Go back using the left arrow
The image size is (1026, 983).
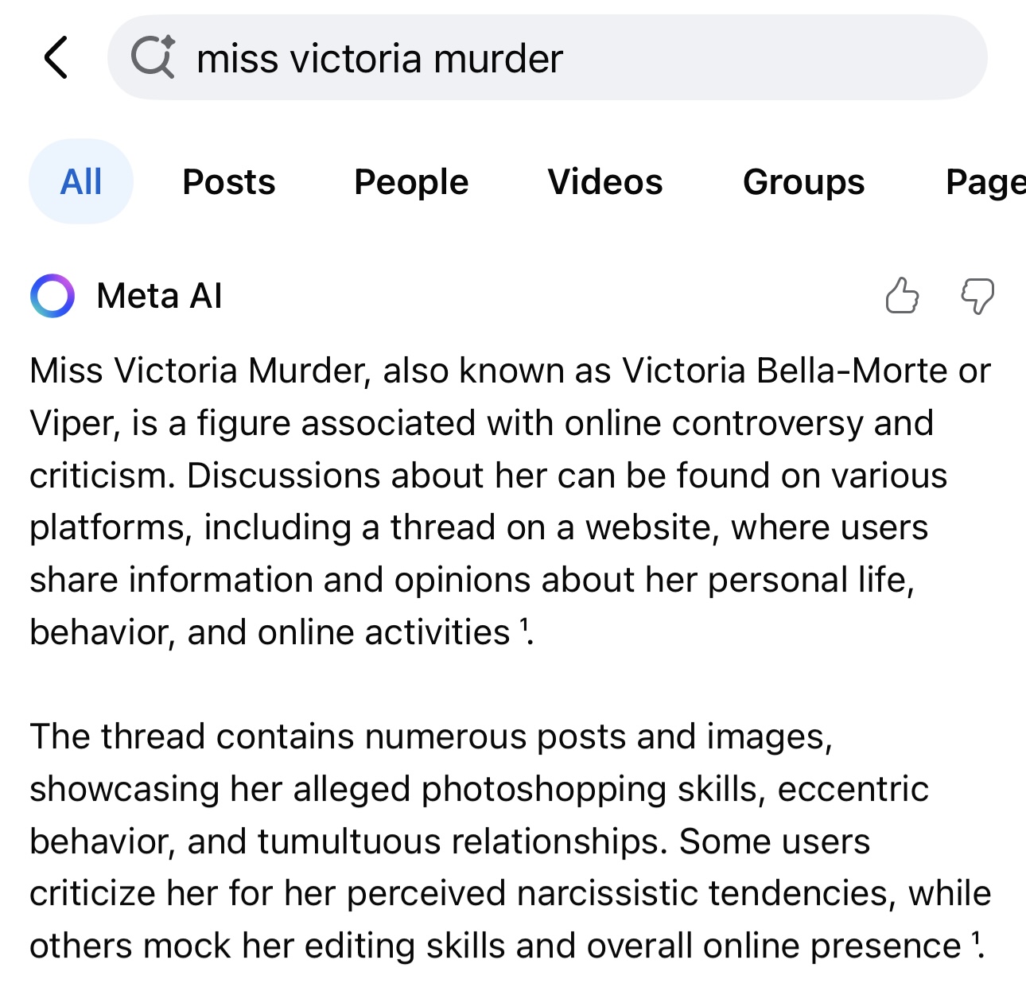pyautogui.click(x=56, y=57)
